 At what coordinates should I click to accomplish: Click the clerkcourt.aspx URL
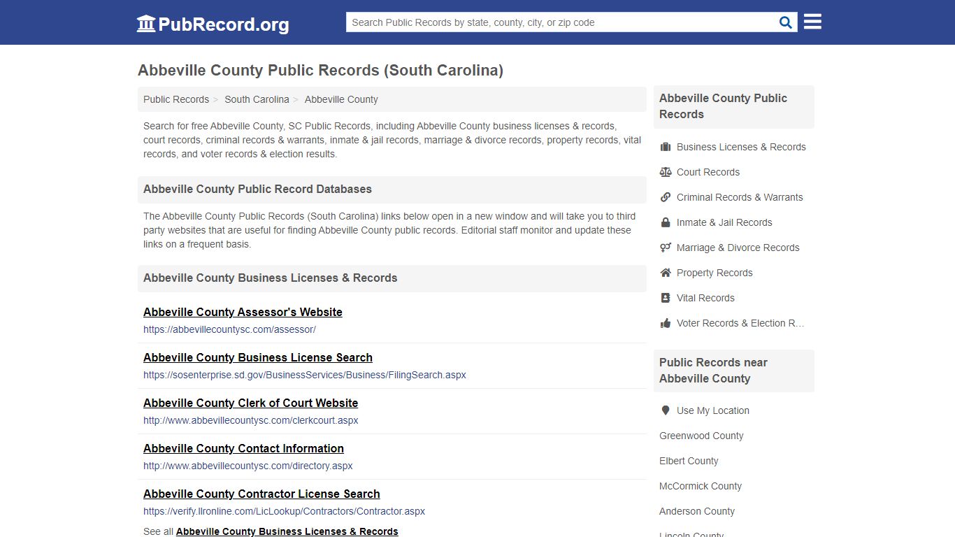pyautogui.click(x=251, y=420)
